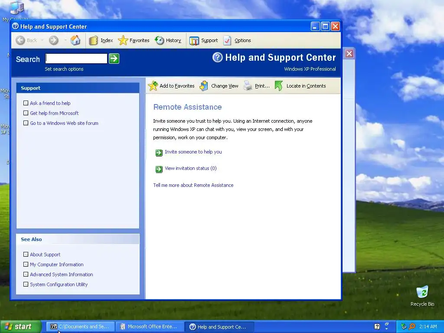Click inside the Search text box
The height and width of the screenshot is (333, 444).
tap(76, 59)
